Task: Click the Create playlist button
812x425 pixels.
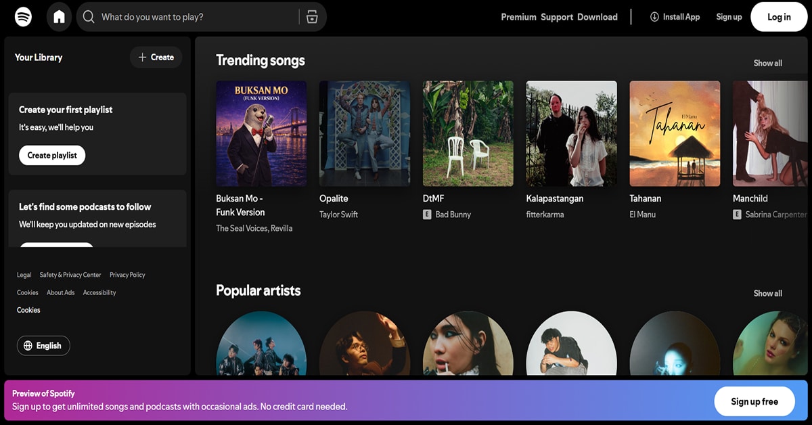Action: tap(52, 155)
